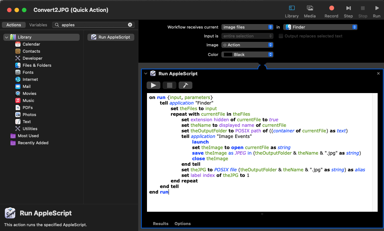
Task: Click the black color swatch preview
Action: (x=228, y=55)
